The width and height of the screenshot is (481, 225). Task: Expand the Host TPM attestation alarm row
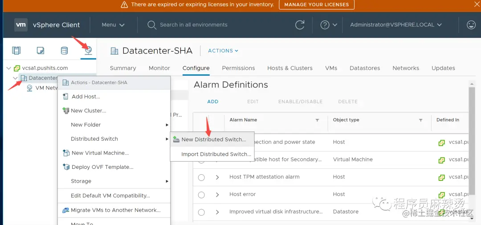click(217, 177)
